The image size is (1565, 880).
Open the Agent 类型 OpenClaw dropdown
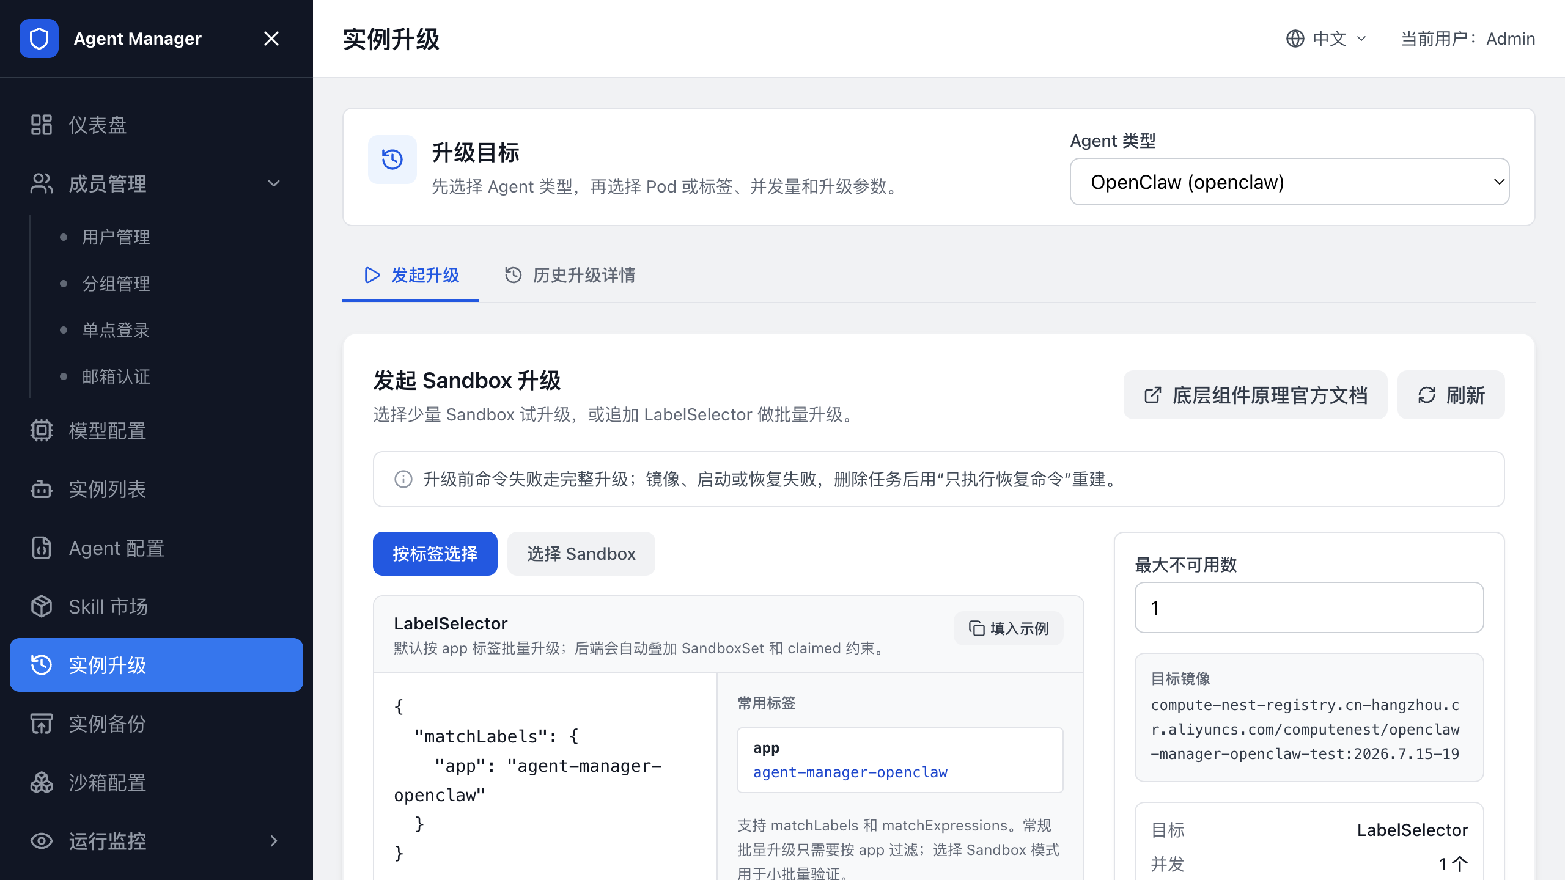point(1289,182)
